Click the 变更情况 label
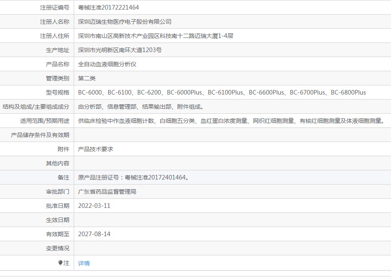 tap(57, 248)
